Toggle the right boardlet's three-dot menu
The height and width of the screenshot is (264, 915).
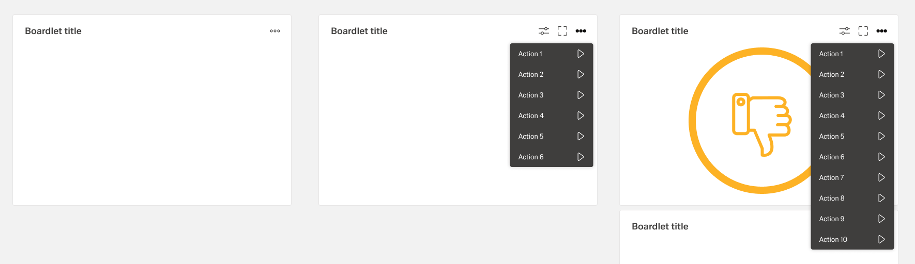[x=882, y=31]
